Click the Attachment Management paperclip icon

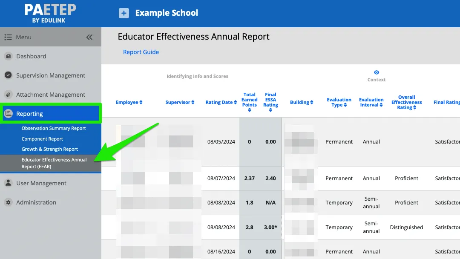(x=9, y=95)
